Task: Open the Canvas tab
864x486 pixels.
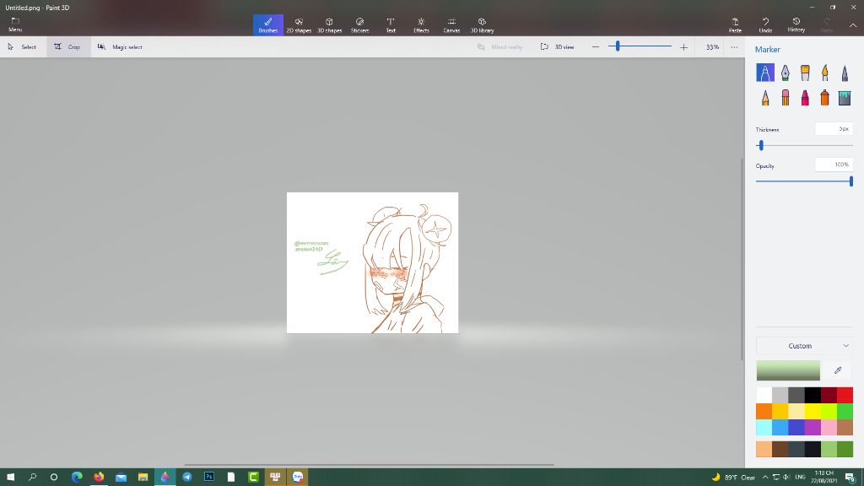Action: tap(451, 24)
